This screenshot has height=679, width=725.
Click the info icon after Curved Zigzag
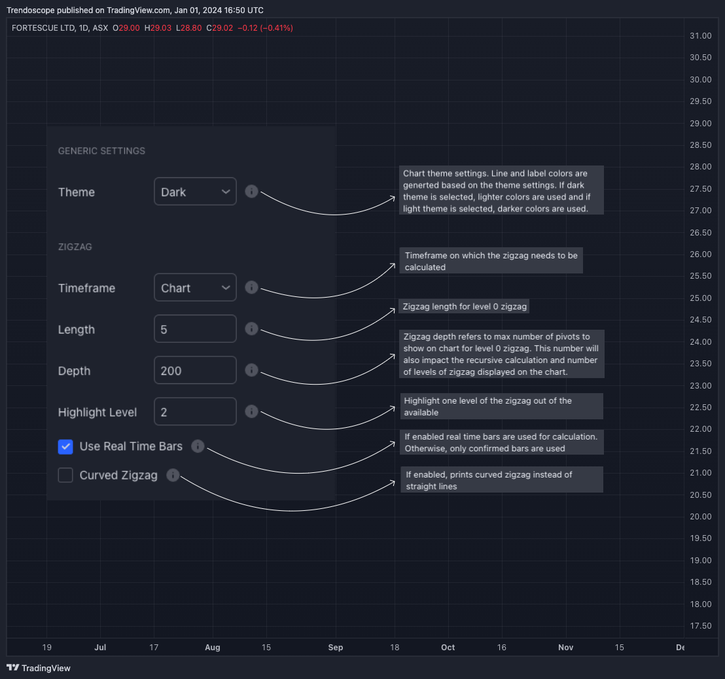coord(173,475)
